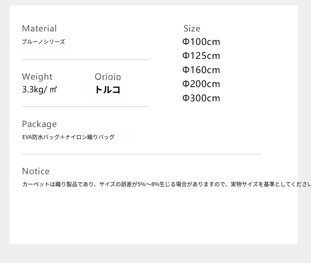This screenshot has height=263, width=311.
Task: Click the EVA防水バッグ package description
Action: (68, 137)
